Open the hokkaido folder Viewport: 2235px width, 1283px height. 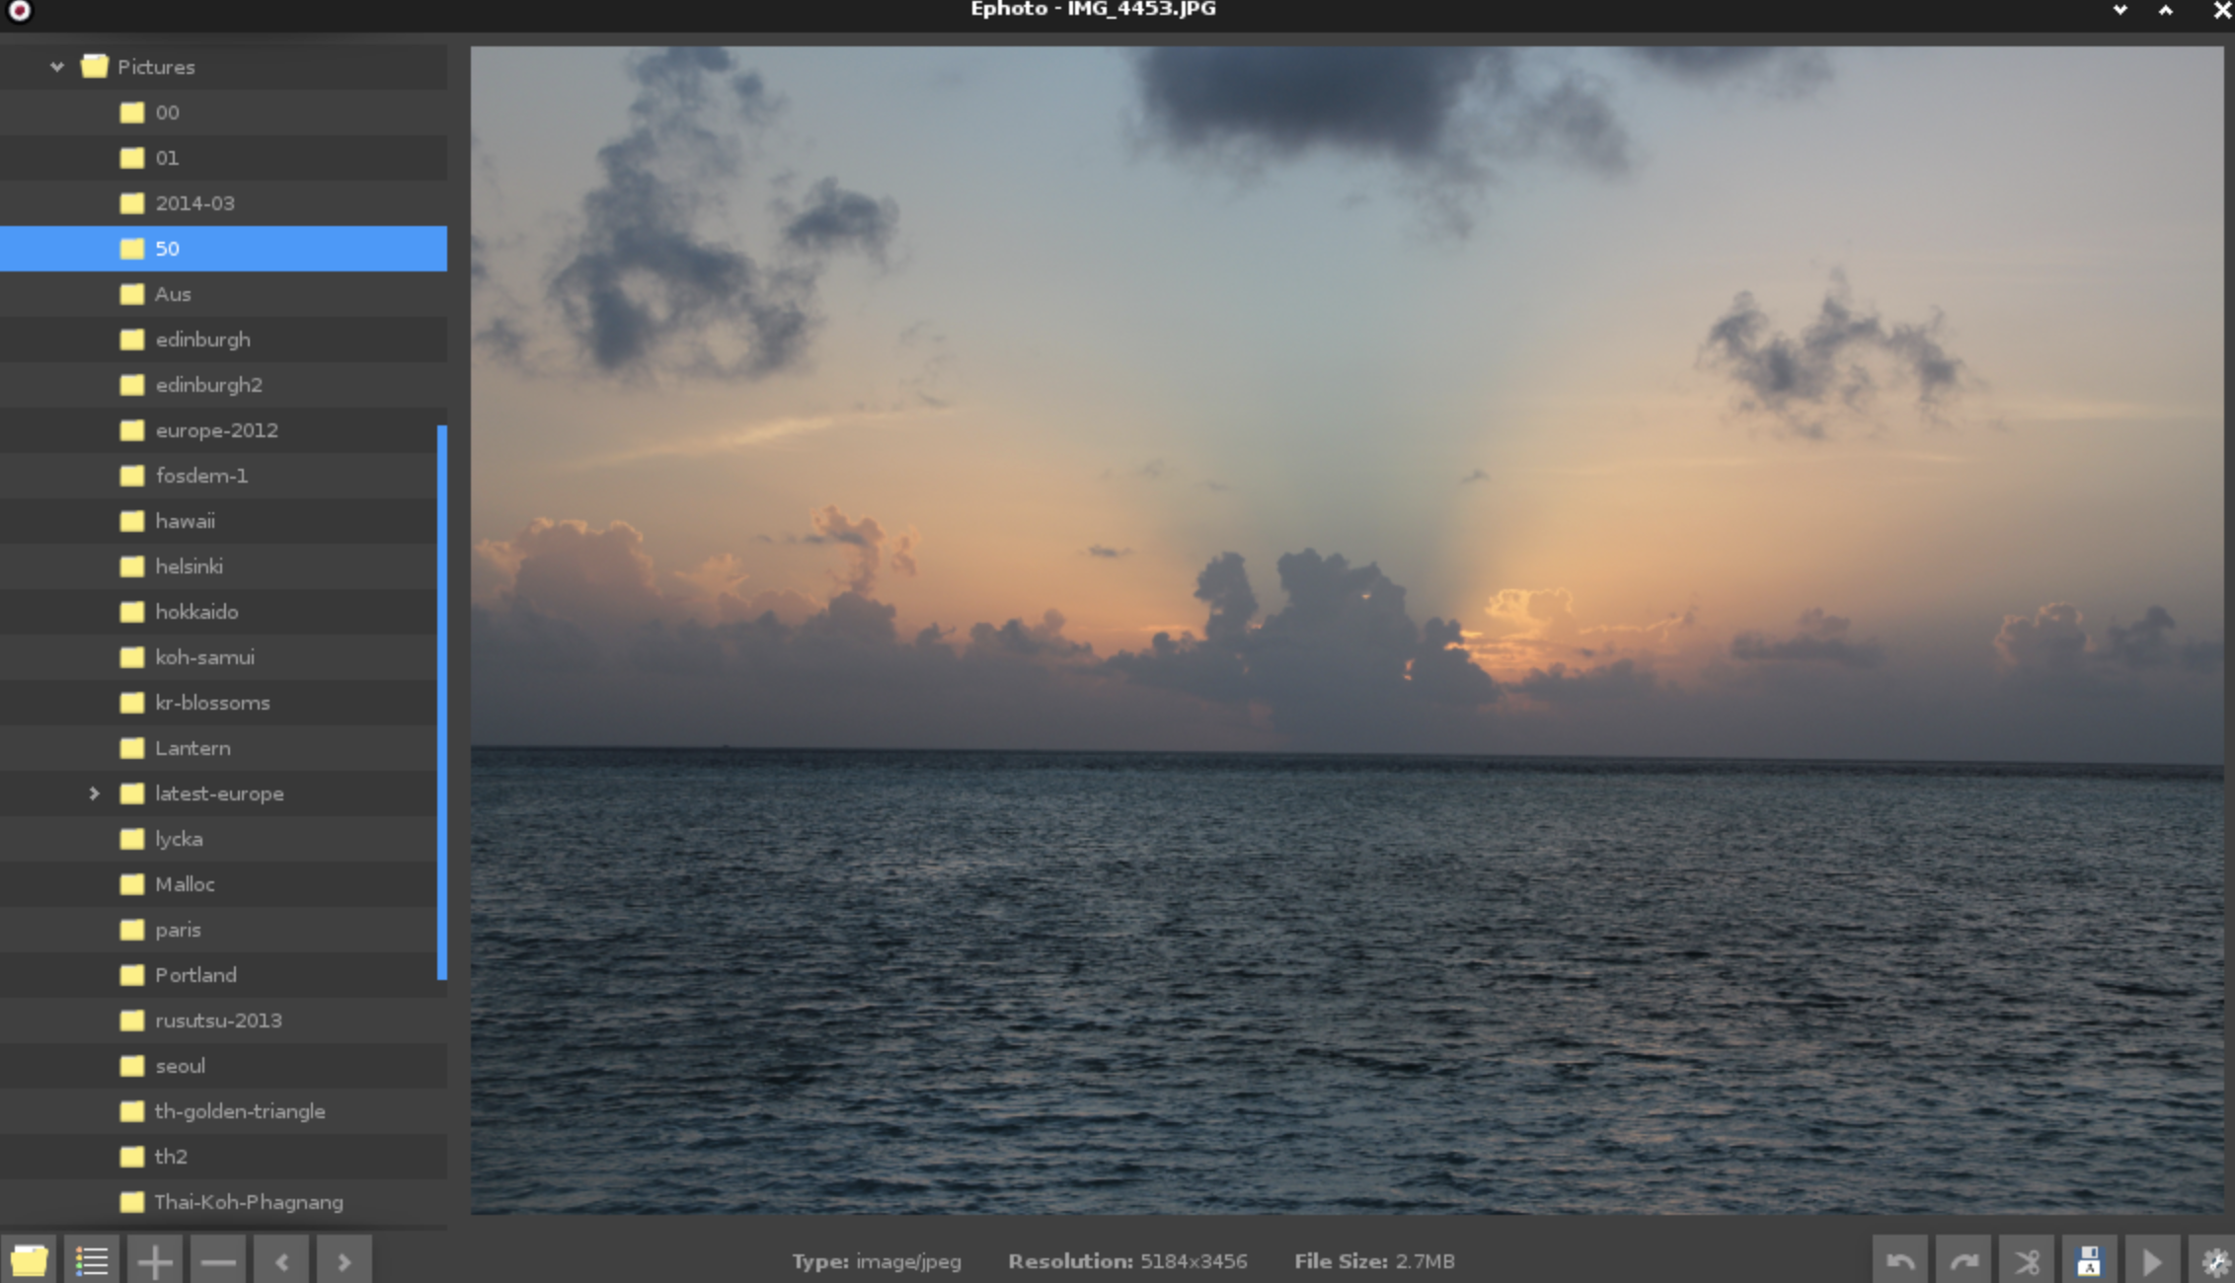[196, 612]
